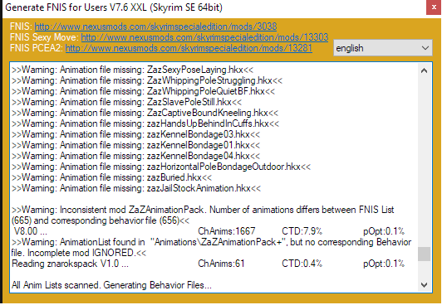Click the zazJailStockAnimation.hkx warning line

[136, 188]
